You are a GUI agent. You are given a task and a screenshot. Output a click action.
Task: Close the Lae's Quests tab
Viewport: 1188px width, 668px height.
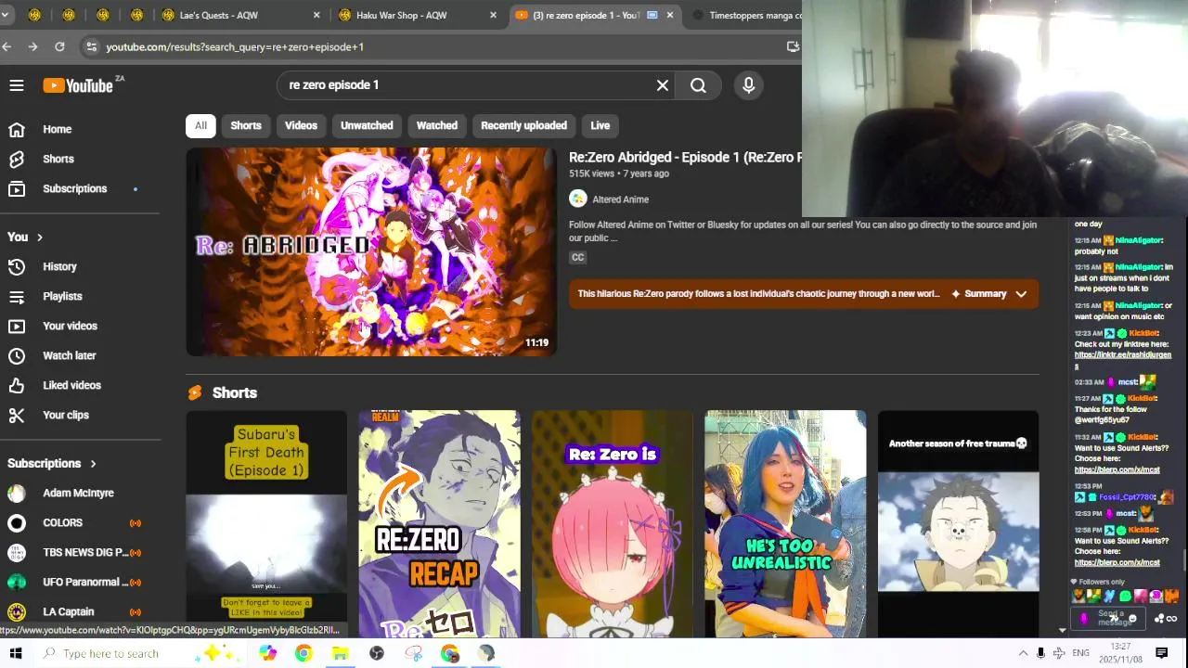click(316, 15)
